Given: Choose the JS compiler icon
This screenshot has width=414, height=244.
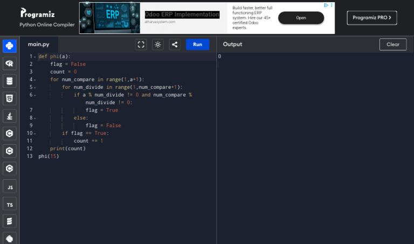Looking at the screenshot, I should pyautogui.click(x=9, y=186).
